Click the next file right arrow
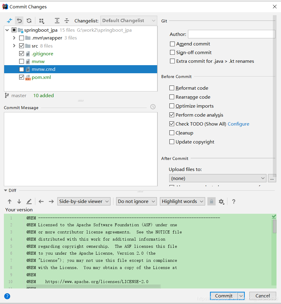281x304 pixels. [x=51, y=202]
